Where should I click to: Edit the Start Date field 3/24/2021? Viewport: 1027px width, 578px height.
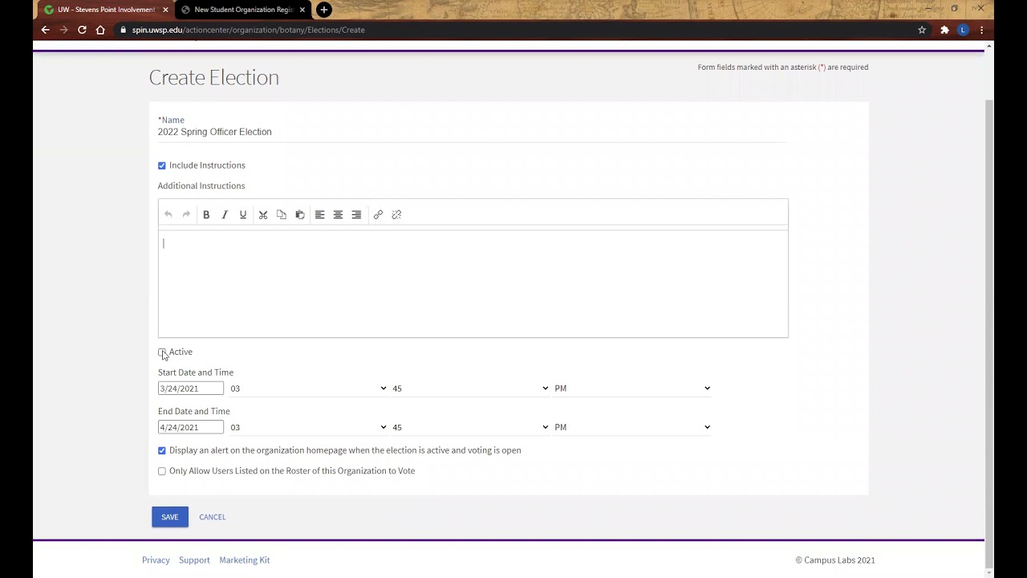pos(191,389)
